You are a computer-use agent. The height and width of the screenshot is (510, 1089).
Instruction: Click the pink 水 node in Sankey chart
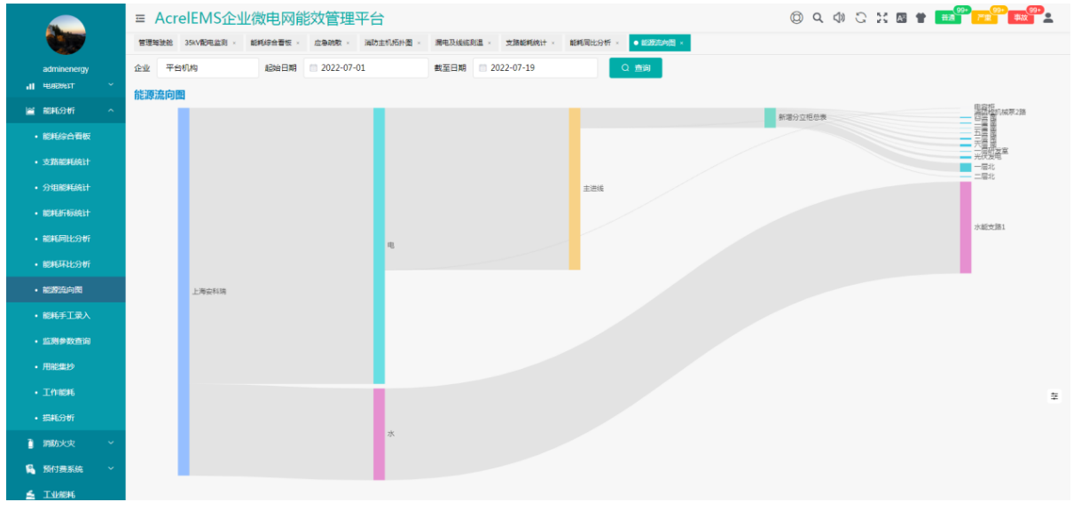coord(379,434)
